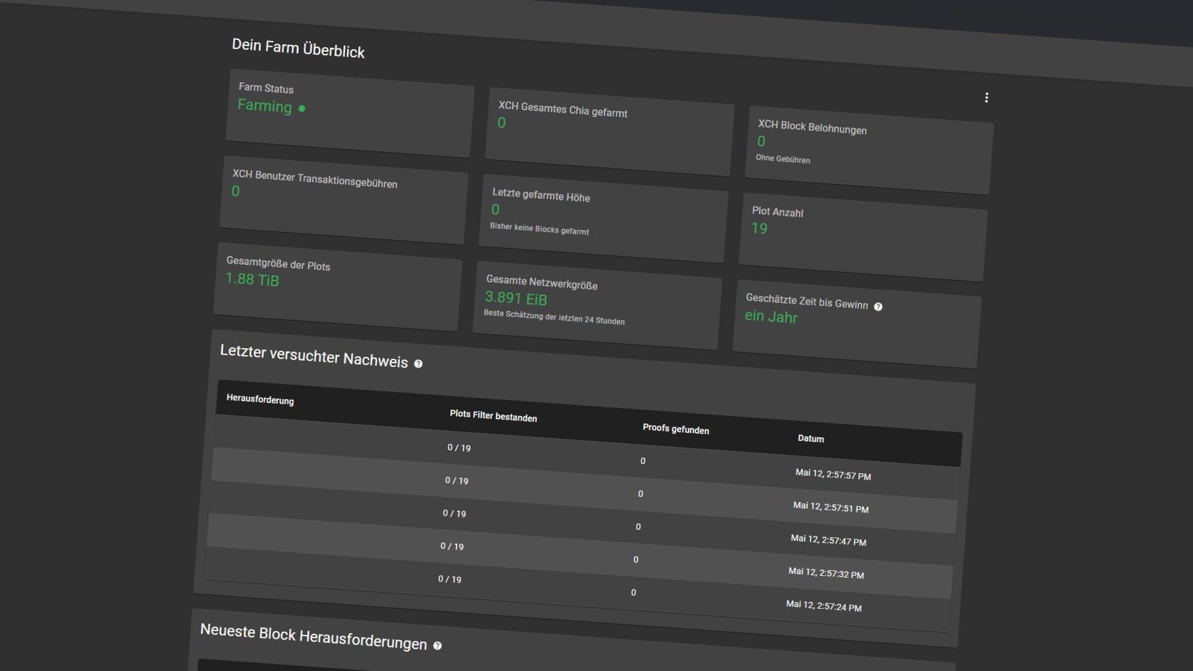Screen dimensions: 1193x671
Task: Click help icon beside Geschätzte Zeit bis Gewinn
Action: point(878,307)
